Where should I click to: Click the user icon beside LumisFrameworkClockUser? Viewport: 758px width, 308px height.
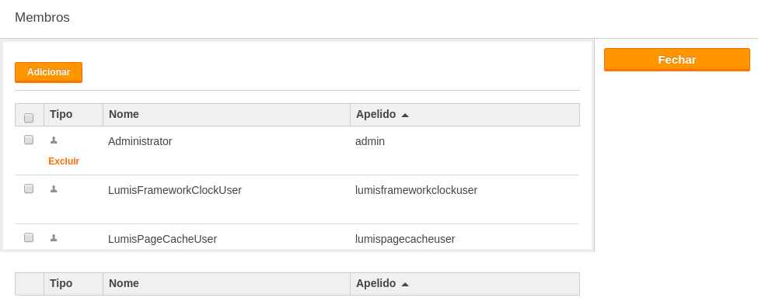point(54,189)
